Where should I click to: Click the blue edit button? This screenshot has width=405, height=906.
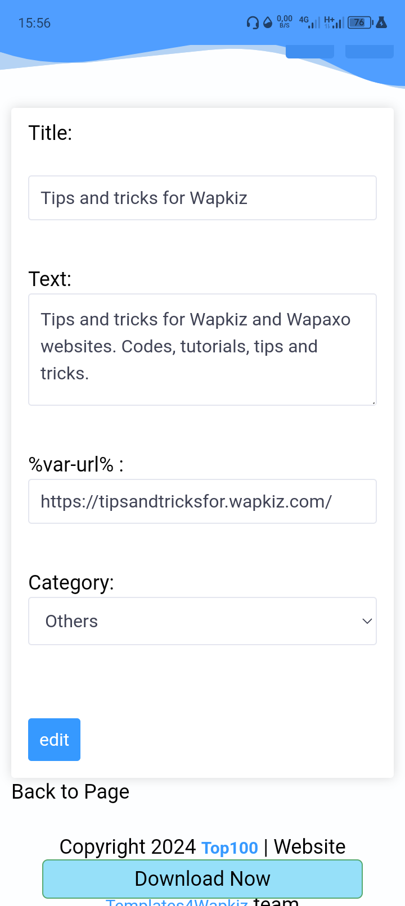point(54,740)
